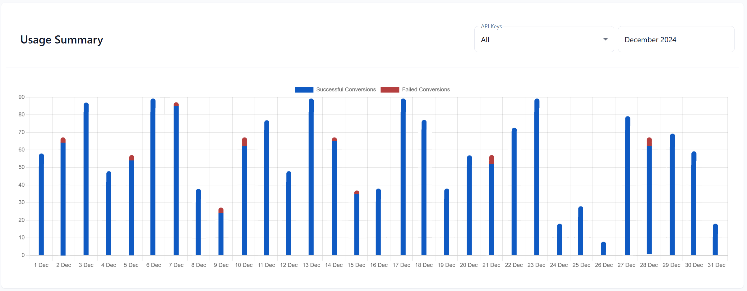Click the 10 y-axis value
The height and width of the screenshot is (291, 747).
21,238
